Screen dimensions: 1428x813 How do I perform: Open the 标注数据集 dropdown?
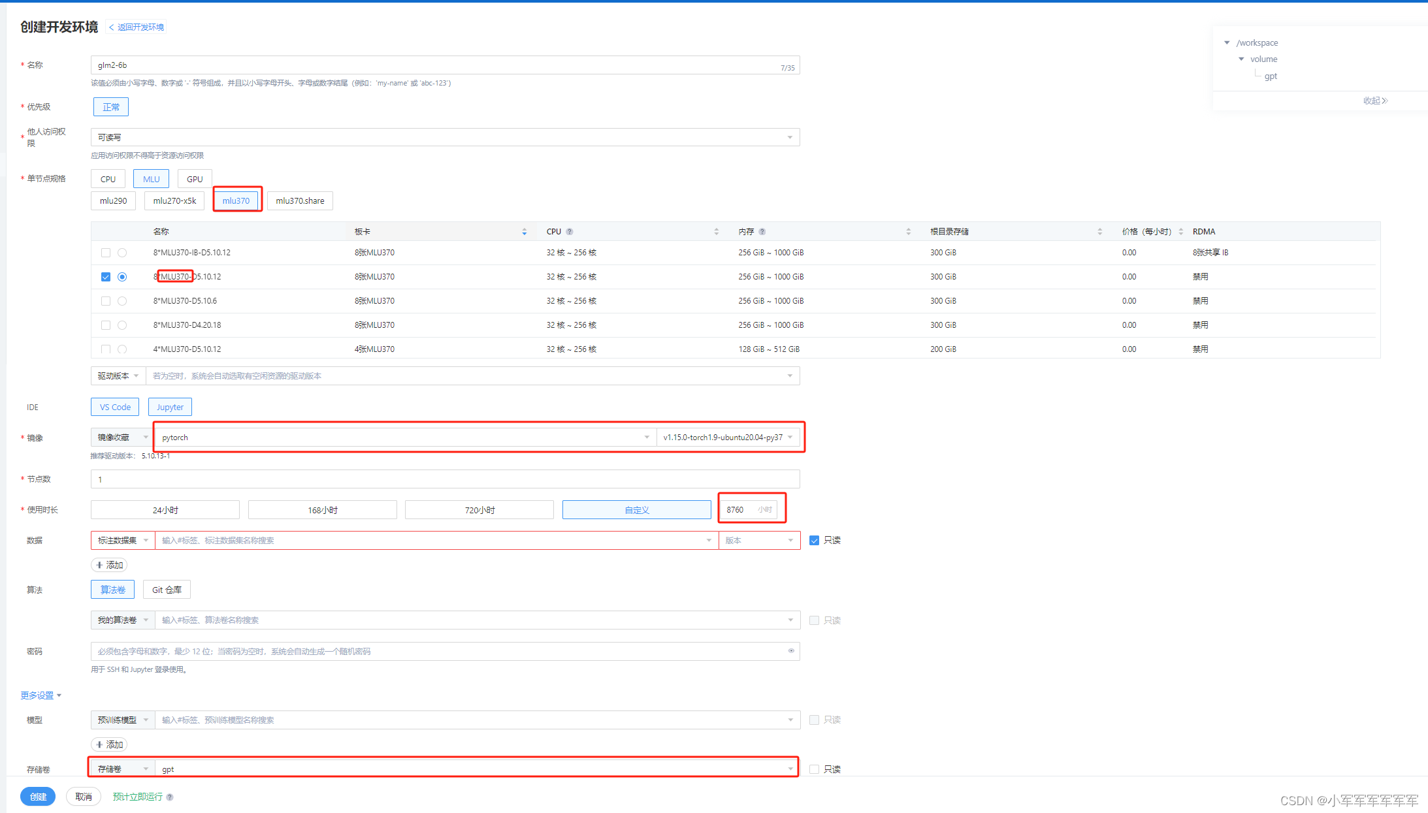pyautogui.click(x=123, y=541)
